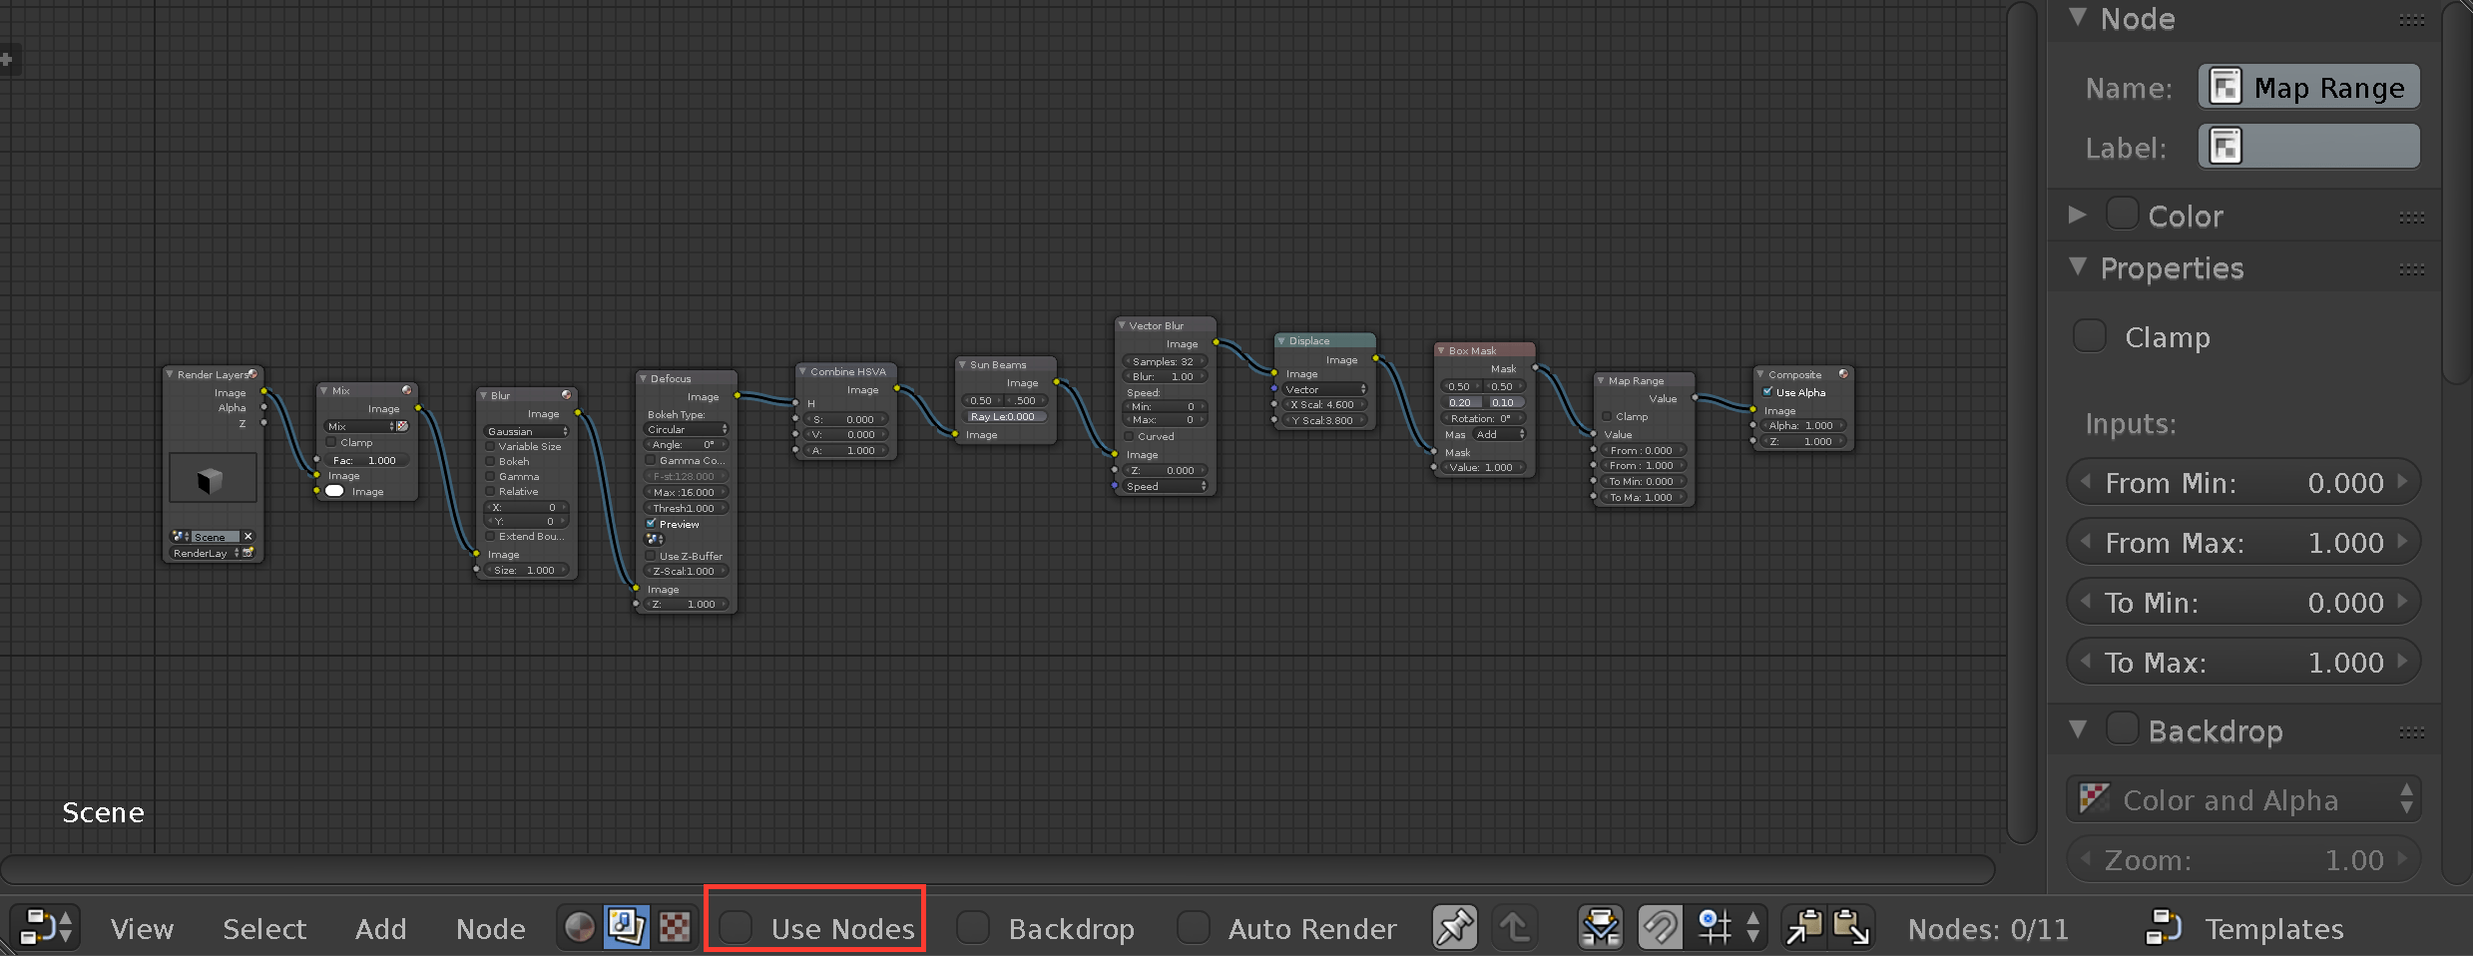
Task: Paste nodes using the clipboard paste icon
Action: (x=1853, y=927)
